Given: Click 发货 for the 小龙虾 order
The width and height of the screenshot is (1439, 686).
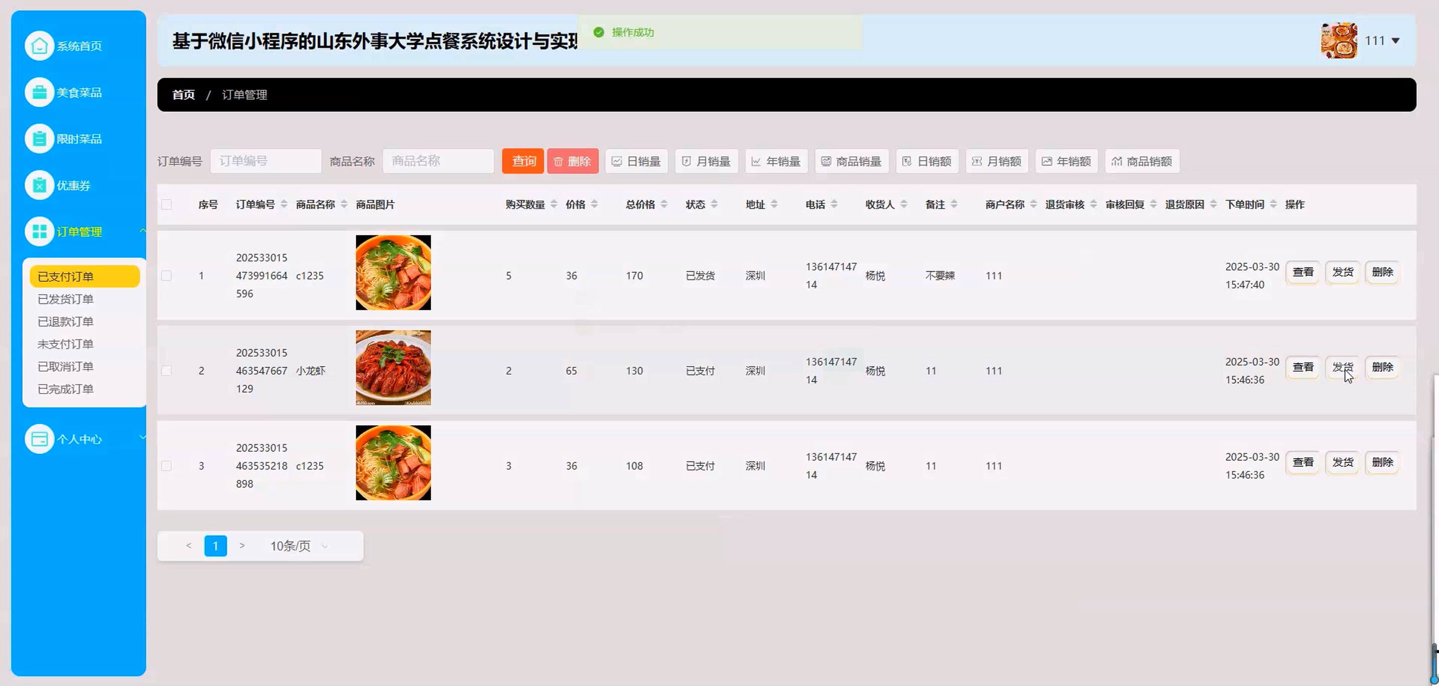Looking at the screenshot, I should (1342, 367).
